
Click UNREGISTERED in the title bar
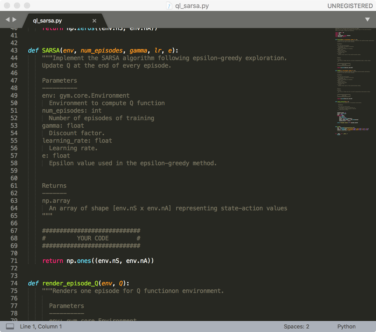pos(350,6)
